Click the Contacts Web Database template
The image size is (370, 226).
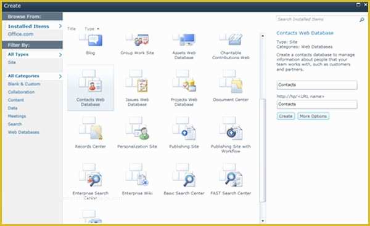click(x=91, y=87)
